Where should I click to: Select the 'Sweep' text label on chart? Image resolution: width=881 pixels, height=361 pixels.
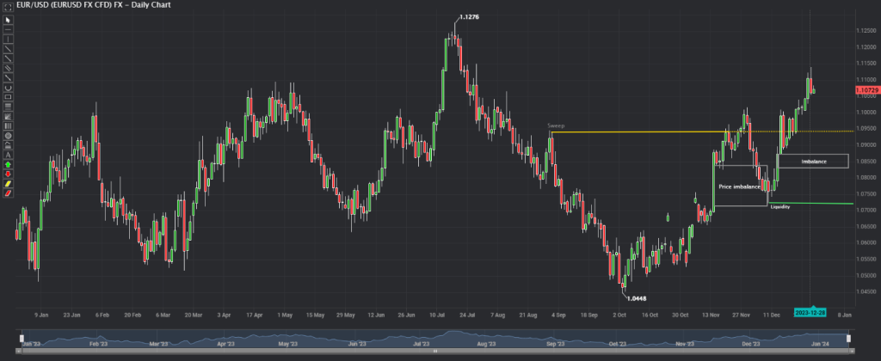[556, 125]
